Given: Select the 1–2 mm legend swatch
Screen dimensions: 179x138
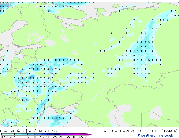Looking at the screenshot, I should 18,134.
